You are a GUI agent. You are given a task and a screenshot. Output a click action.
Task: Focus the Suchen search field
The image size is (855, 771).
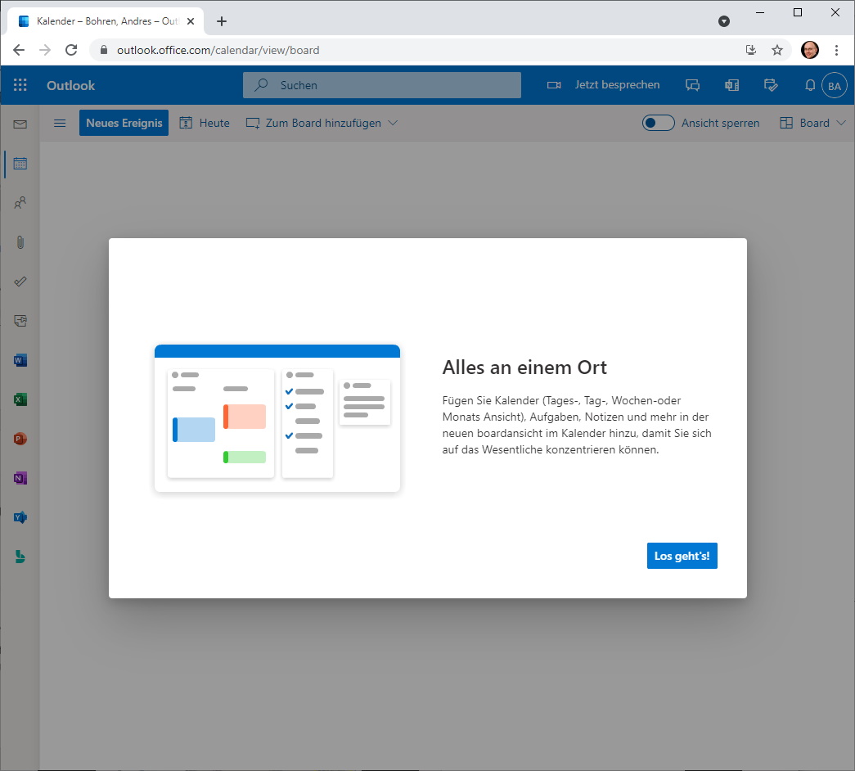(x=382, y=85)
